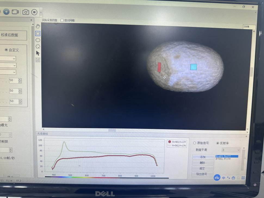Start video recording with the camcorder icon

(15, 12)
